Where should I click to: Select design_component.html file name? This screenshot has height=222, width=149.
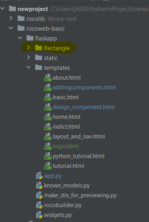click(83, 107)
